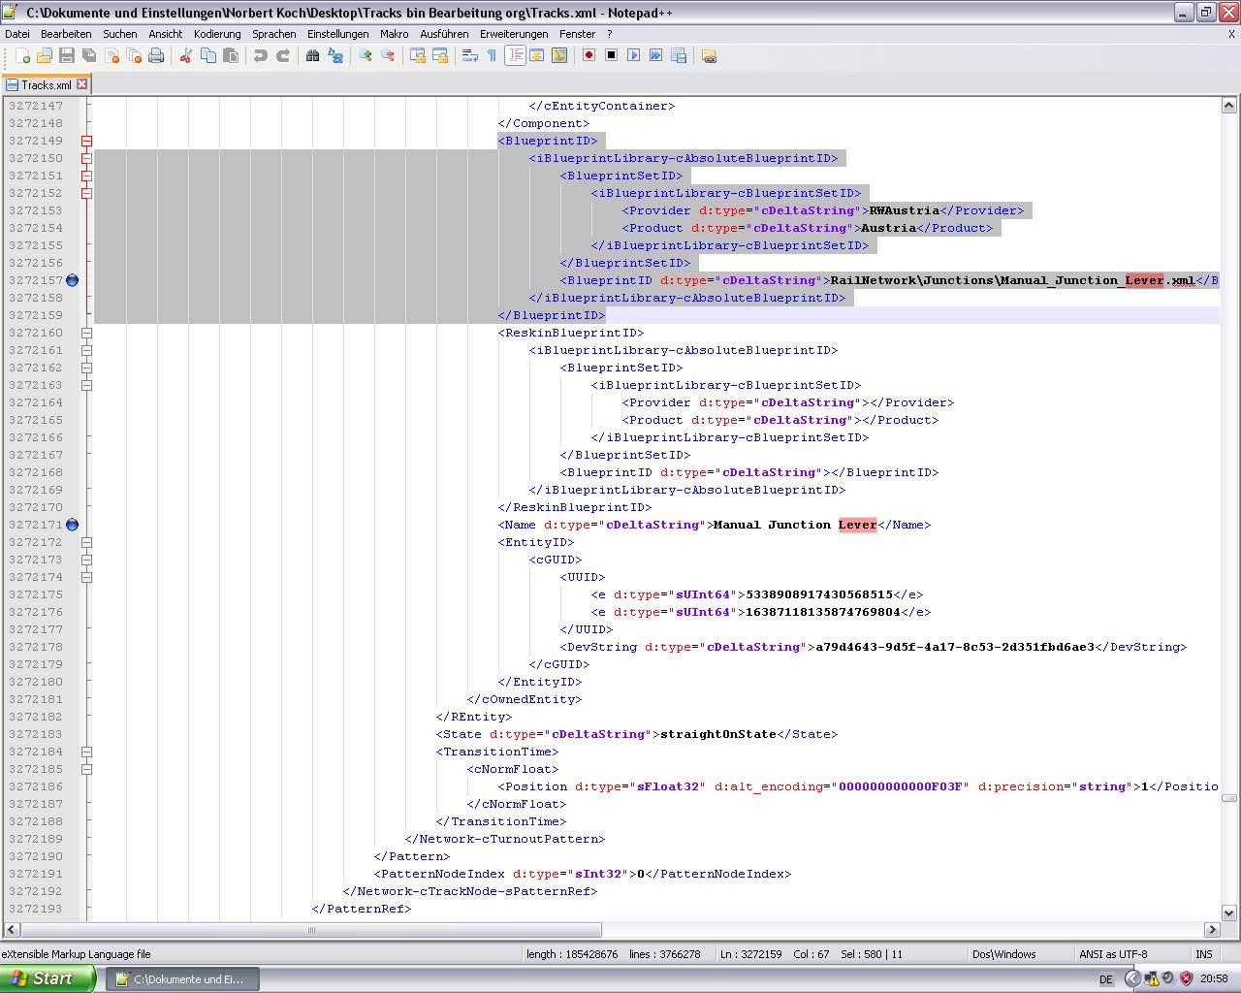Open the Kodierung menu
1241x993 pixels.
click(x=217, y=34)
